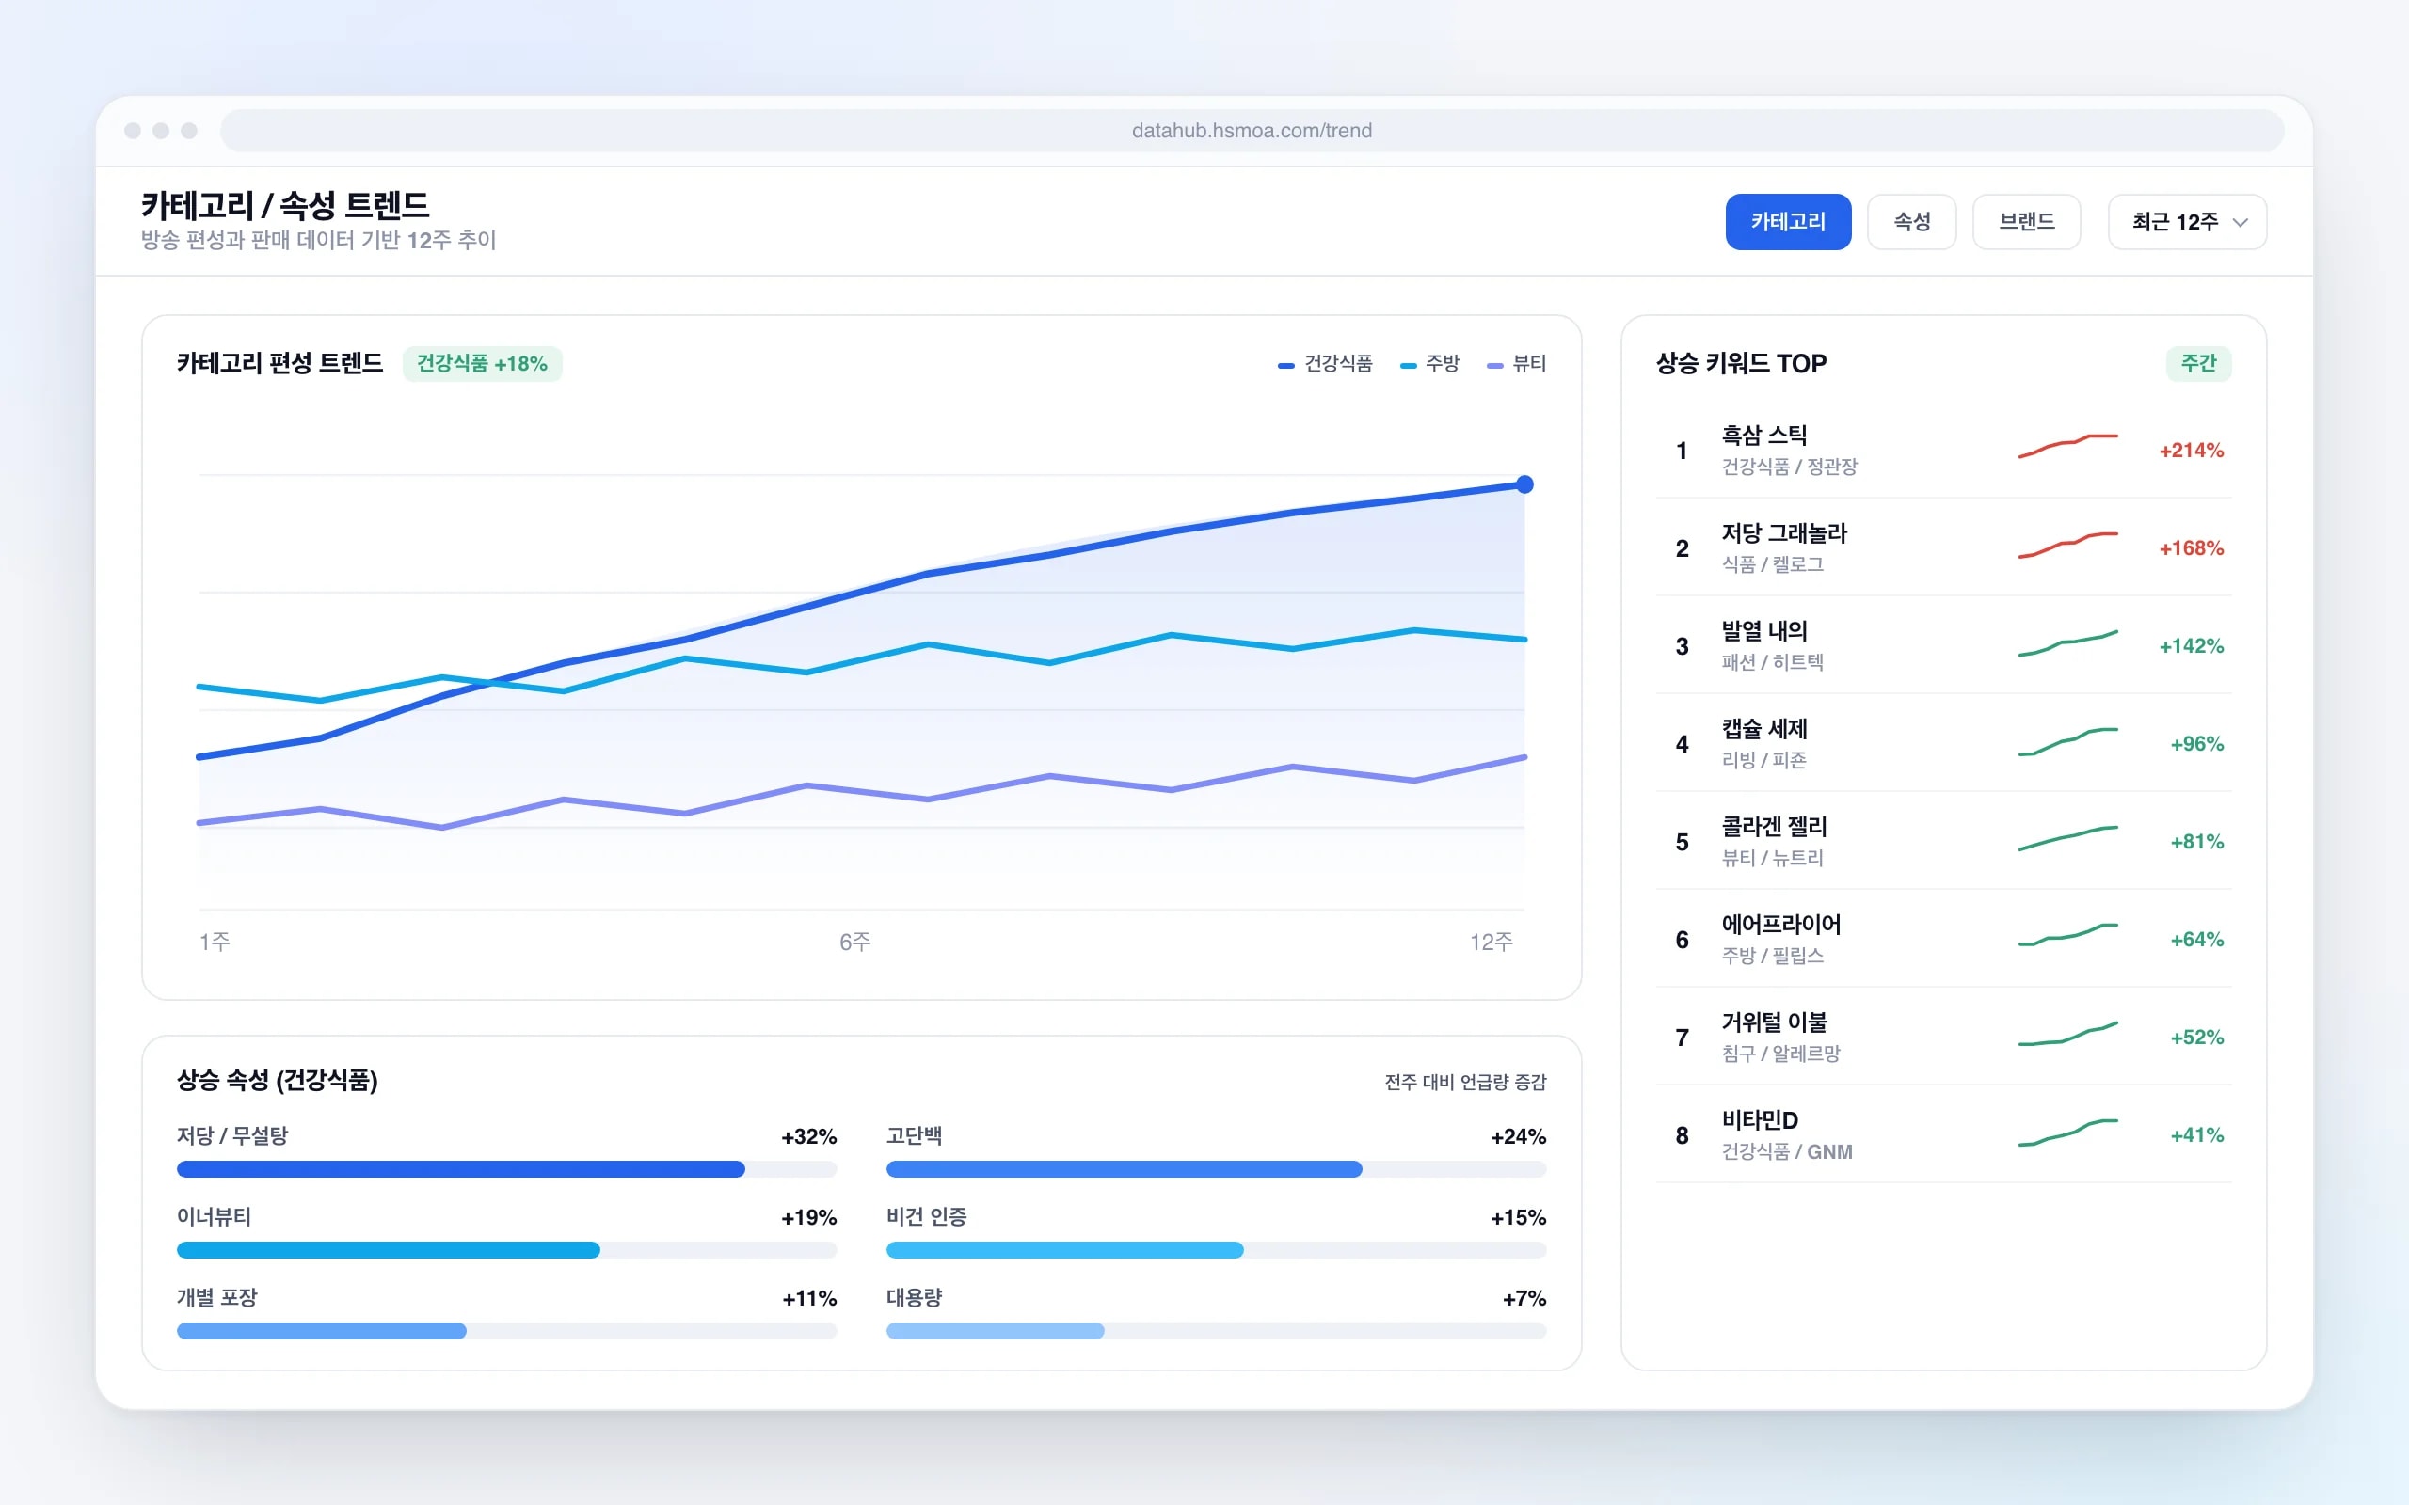2409x1505 pixels.
Task: Click the 12주 data point on chart
Action: pyautogui.click(x=1524, y=484)
